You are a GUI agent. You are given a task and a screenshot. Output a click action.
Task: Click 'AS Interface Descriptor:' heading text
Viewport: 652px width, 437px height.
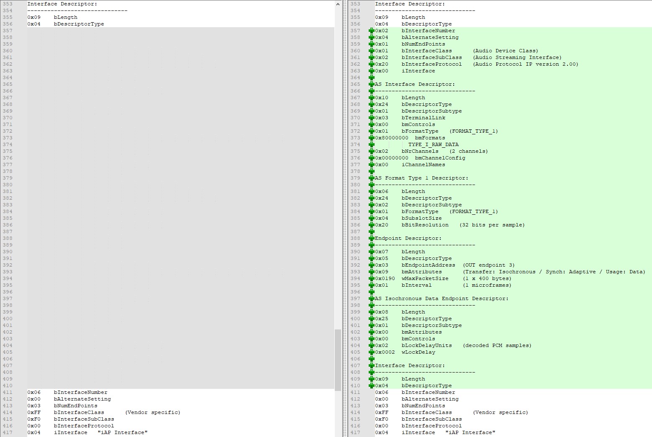click(x=415, y=84)
